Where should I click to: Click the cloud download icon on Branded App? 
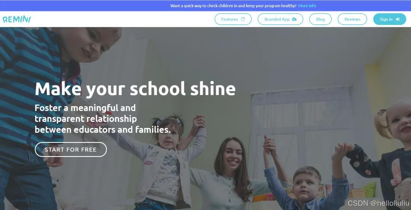tap(294, 19)
